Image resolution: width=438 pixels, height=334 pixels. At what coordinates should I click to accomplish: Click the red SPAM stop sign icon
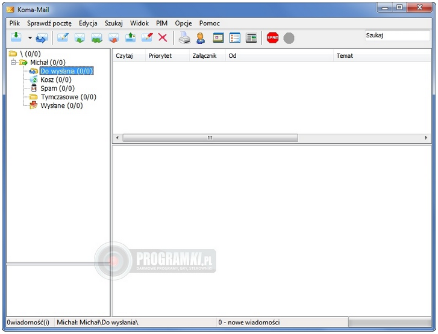click(x=273, y=38)
